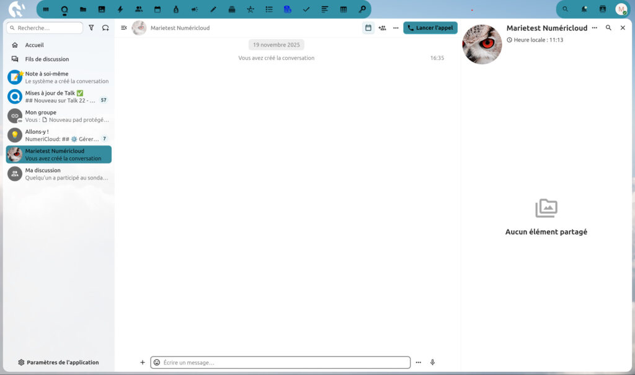Open the Tasks checkmark app
635x375 pixels.
[306, 9]
